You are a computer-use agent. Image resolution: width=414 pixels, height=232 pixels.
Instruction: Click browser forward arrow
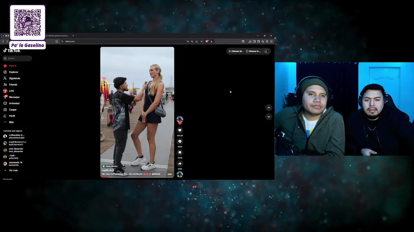click(x=7, y=41)
